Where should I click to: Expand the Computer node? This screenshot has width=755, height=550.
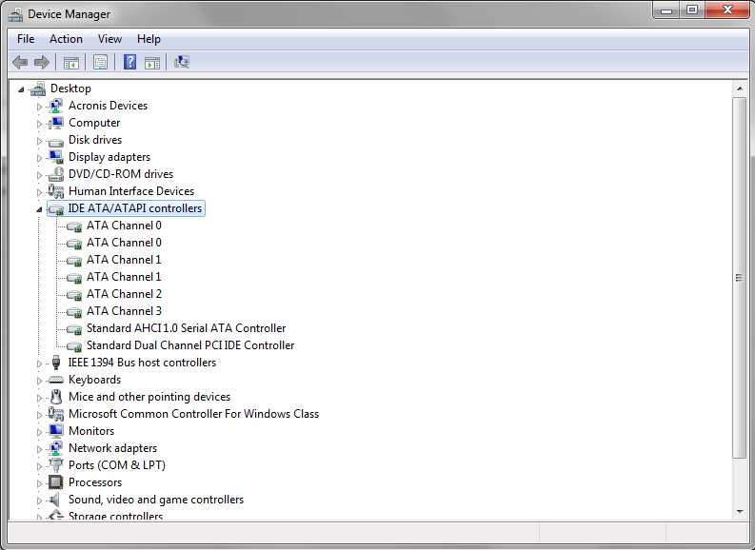(39, 124)
